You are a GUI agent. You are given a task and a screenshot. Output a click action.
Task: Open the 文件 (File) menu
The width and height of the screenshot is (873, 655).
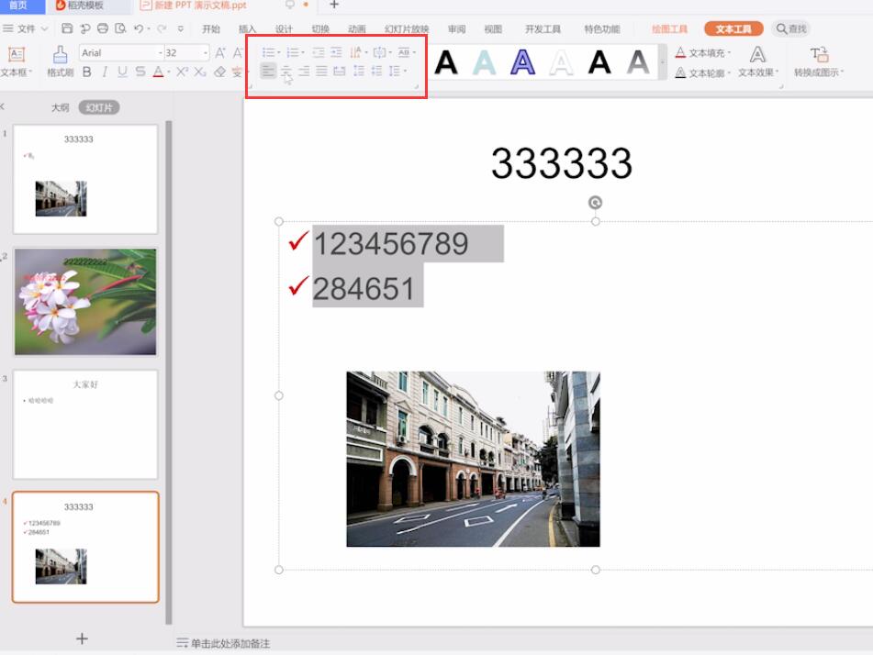26,28
